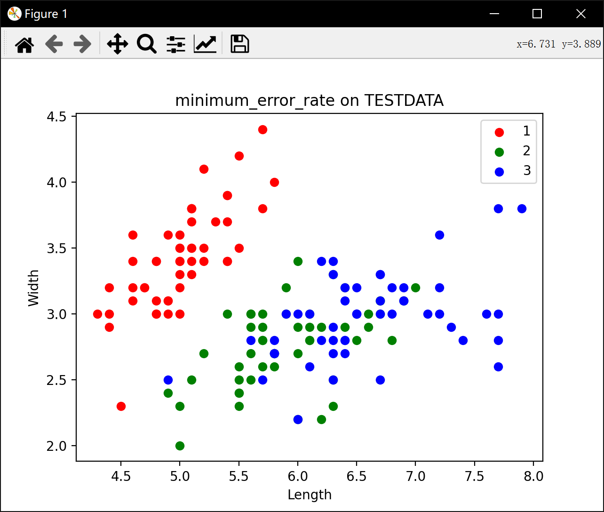Click the cursor coordinates readout x=6.731
Image resolution: width=604 pixels, height=512 pixels.
pos(536,44)
